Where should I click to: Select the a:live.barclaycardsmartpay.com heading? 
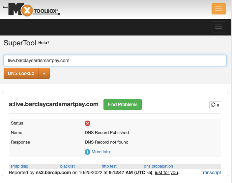(54, 104)
